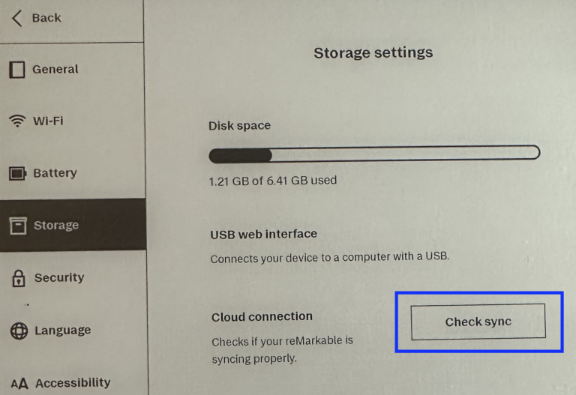Open Security settings

[x=58, y=277]
